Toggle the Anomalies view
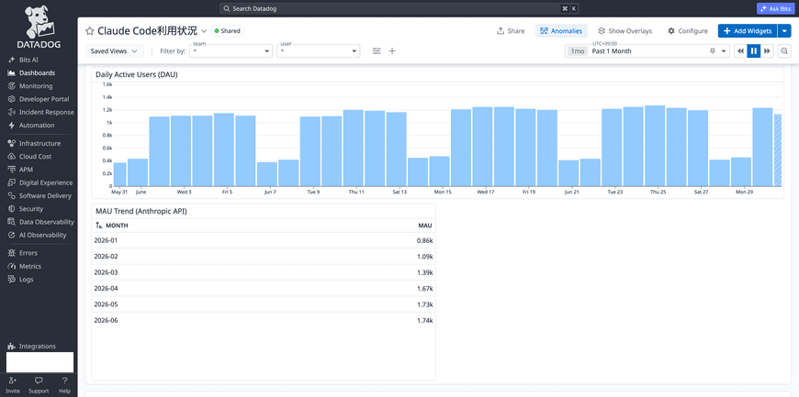Viewport: 799px width, 397px height. point(561,31)
